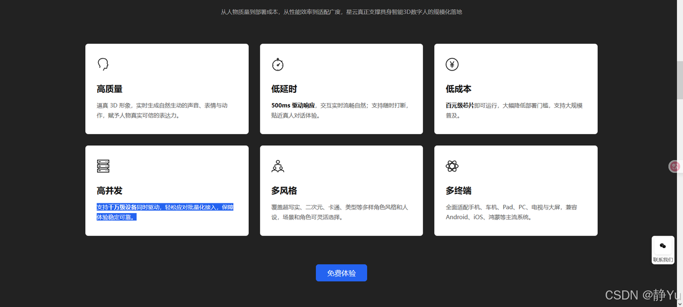Image resolution: width=683 pixels, height=307 pixels.
Task: Click the 多终端 card heading
Action: point(458,191)
